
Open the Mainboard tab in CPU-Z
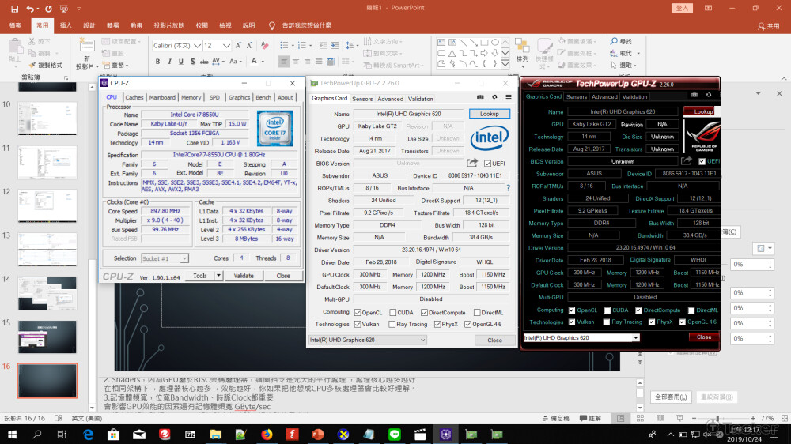coord(162,98)
